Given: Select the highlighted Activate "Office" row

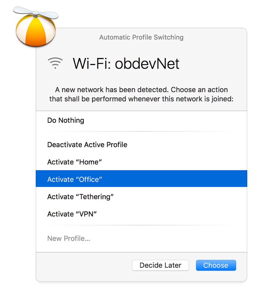Looking at the screenshot, I should [142, 179].
